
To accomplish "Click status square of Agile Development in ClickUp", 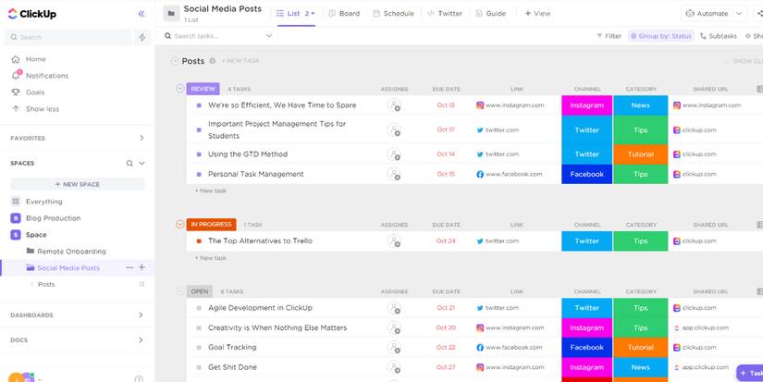I will point(199,308).
